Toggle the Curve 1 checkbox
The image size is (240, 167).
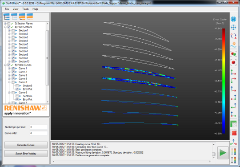coord(13,69)
